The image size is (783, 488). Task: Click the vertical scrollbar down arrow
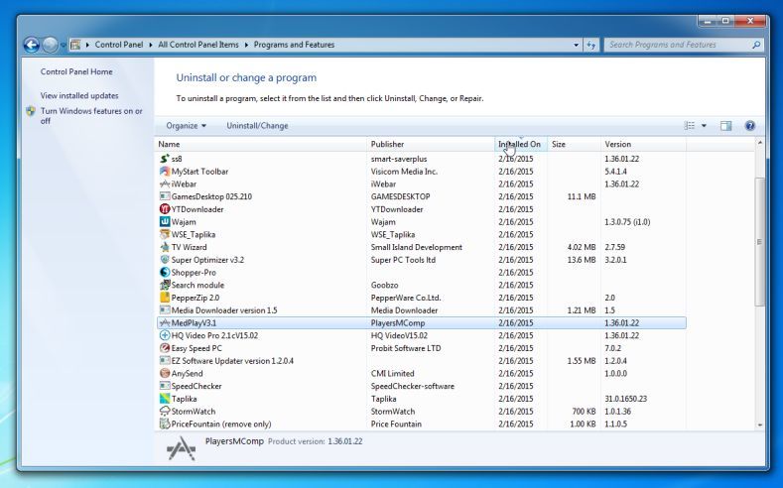pyautogui.click(x=760, y=425)
